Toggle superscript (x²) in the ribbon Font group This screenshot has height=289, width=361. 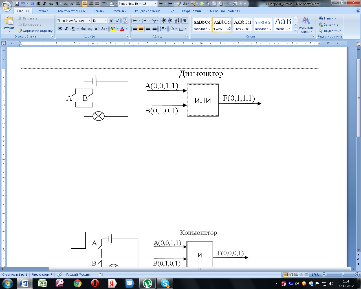(96, 29)
